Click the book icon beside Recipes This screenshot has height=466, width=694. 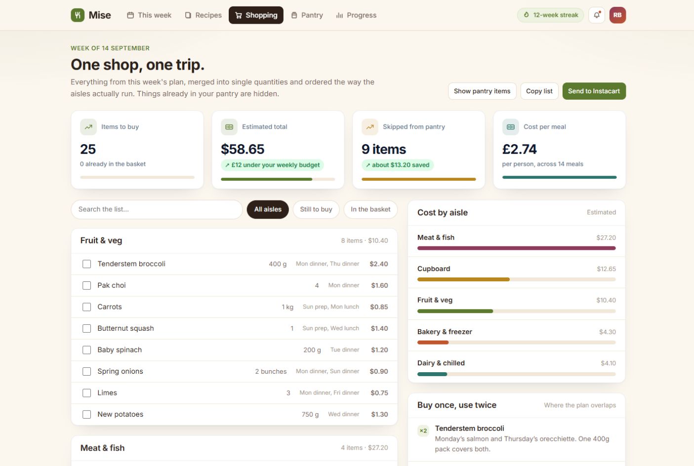click(188, 15)
